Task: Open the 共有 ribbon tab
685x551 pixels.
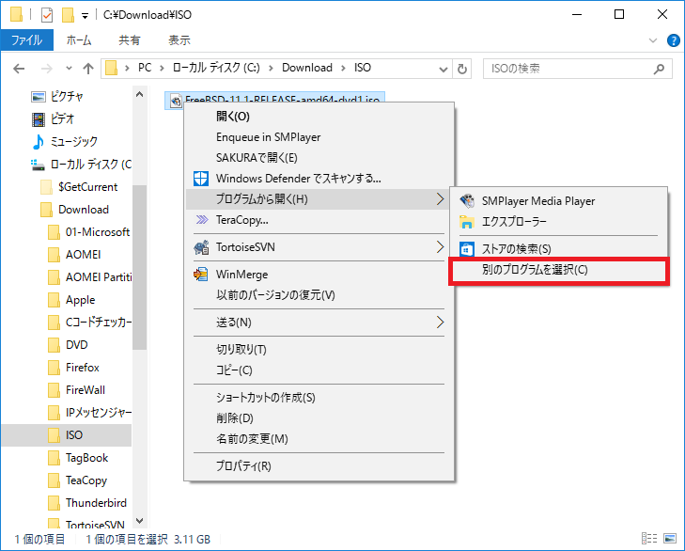Action: click(130, 40)
